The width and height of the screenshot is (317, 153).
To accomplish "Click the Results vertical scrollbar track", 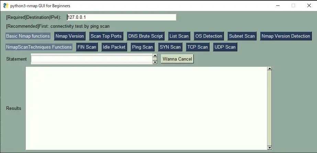I will tap(270, 108).
